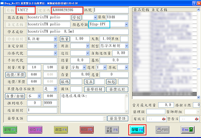
Task: Click the 藥價比對 button
Action: (x=117, y=89)
